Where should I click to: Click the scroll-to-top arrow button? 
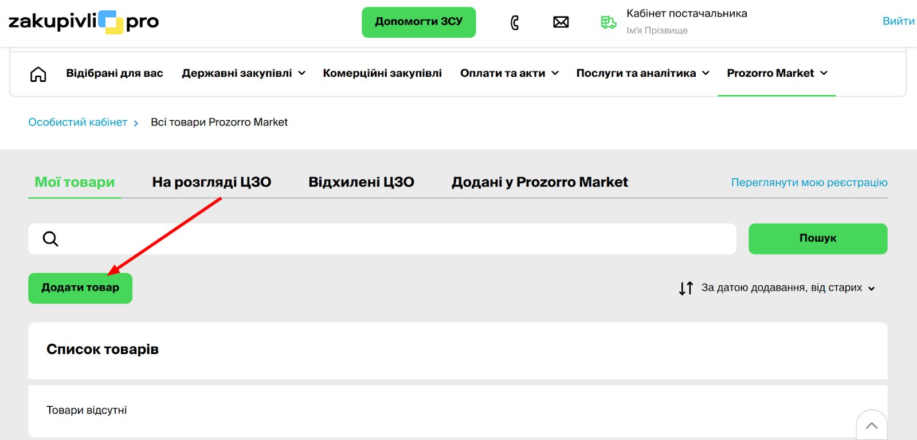(x=872, y=425)
